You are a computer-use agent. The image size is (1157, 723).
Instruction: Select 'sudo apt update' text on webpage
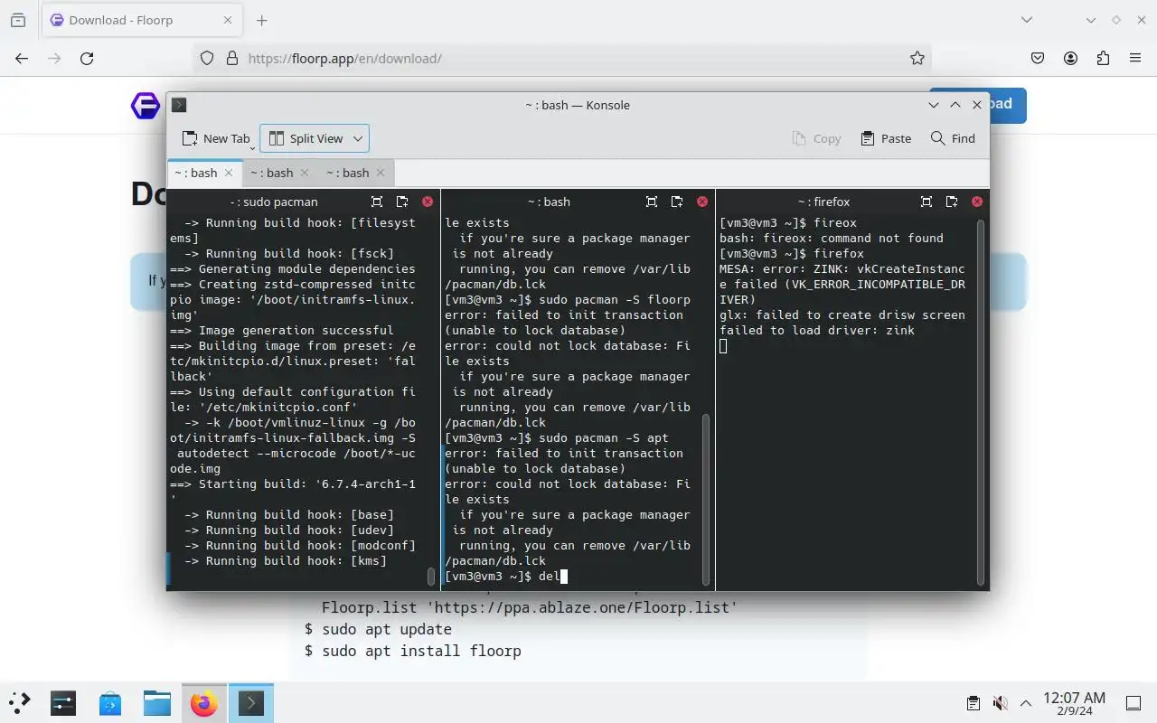pos(386,629)
